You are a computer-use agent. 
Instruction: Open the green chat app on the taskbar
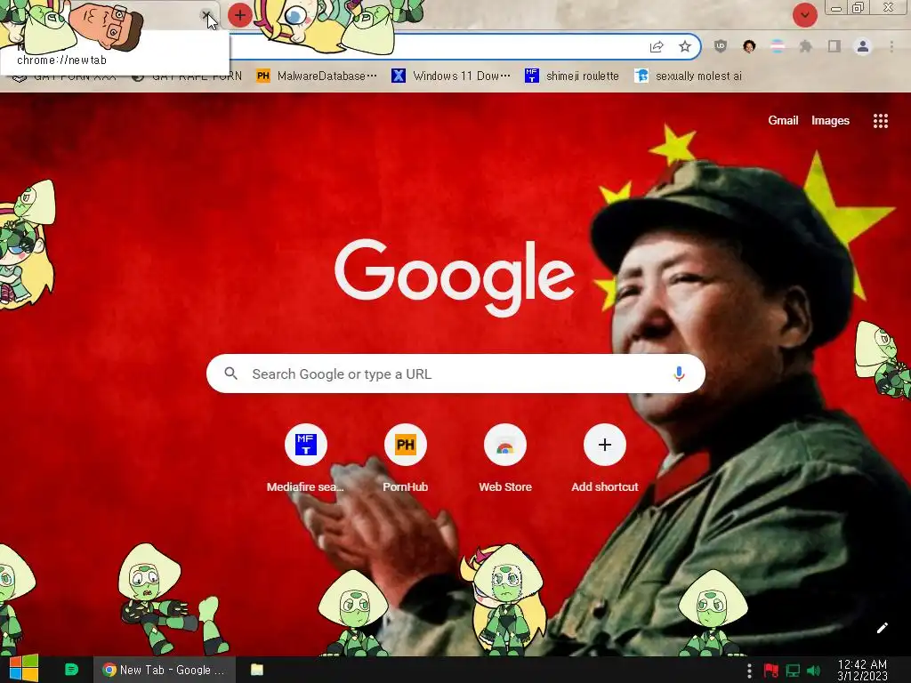(71, 670)
